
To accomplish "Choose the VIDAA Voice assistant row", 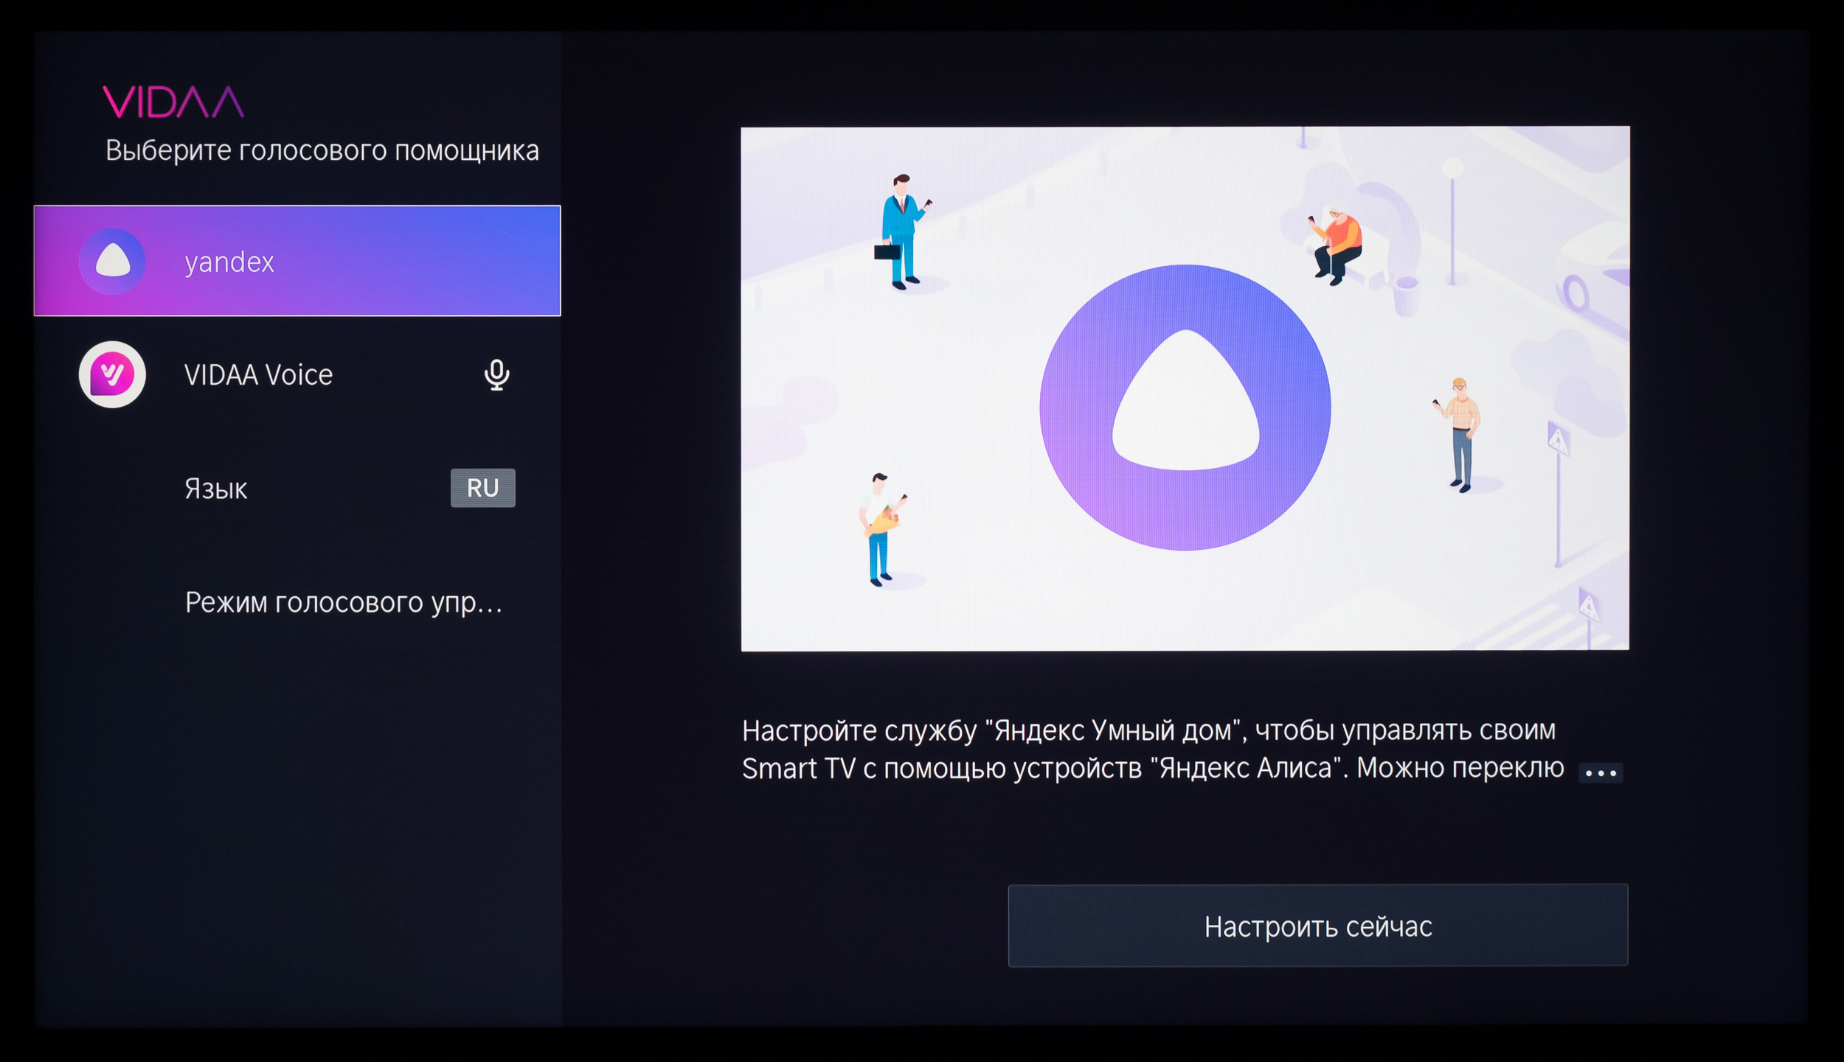I will click(297, 374).
